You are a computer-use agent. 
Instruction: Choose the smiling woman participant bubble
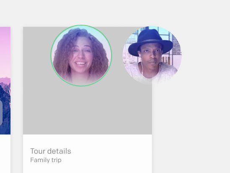(81, 55)
